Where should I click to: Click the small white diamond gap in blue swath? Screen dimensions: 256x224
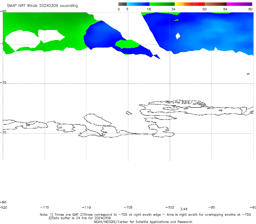coord(178,36)
